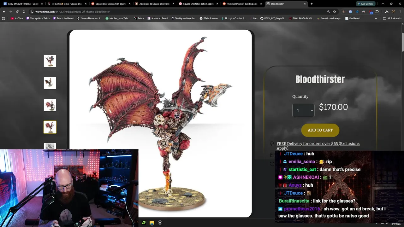Click the red extension icon with badge
The image size is (404, 227).
pos(371,12)
